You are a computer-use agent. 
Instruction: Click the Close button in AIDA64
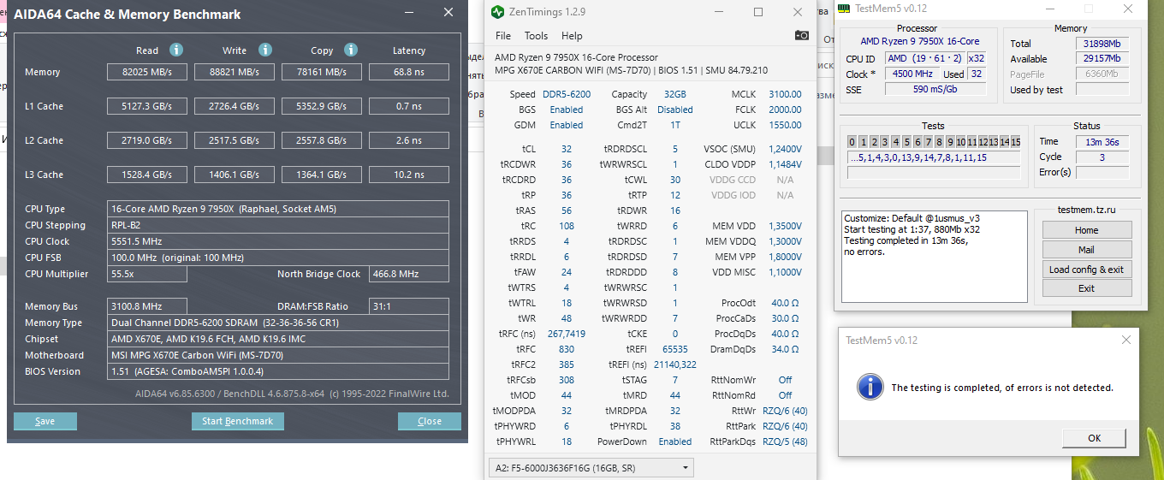point(430,421)
